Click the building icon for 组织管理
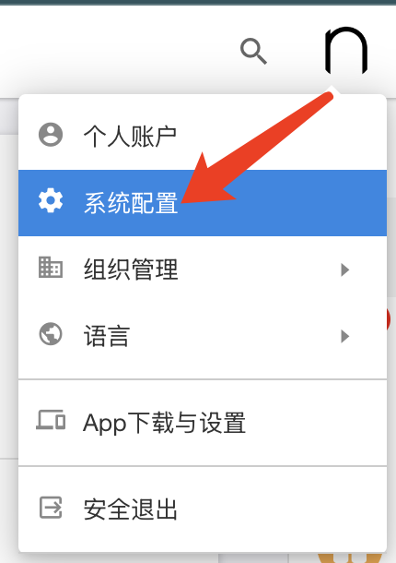The width and height of the screenshot is (396, 563). tap(51, 267)
